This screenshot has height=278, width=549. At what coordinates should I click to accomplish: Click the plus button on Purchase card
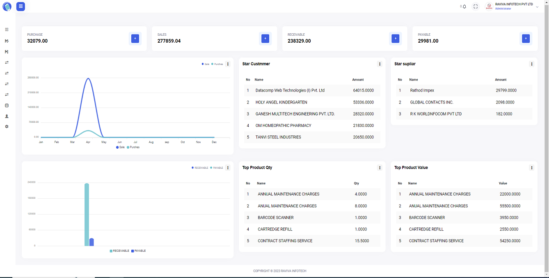pyautogui.click(x=135, y=39)
